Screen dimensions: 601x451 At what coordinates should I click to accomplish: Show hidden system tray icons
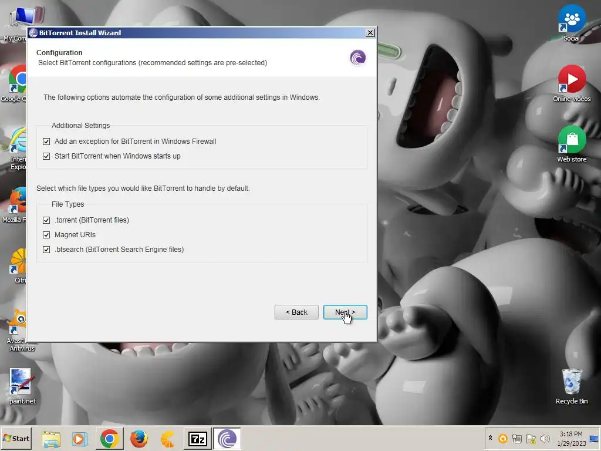(x=490, y=438)
